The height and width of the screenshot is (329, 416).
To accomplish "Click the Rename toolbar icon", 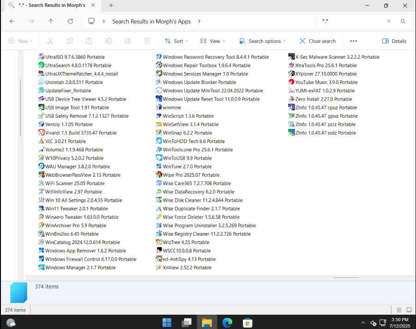I will pyautogui.click(x=109, y=41).
